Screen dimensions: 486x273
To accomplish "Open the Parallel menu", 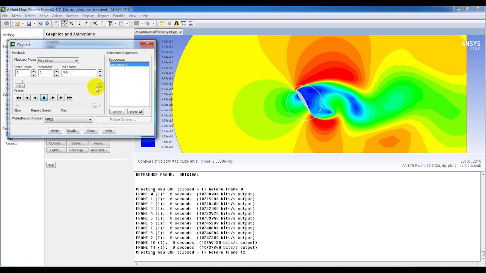I will click(x=118, y=16).
